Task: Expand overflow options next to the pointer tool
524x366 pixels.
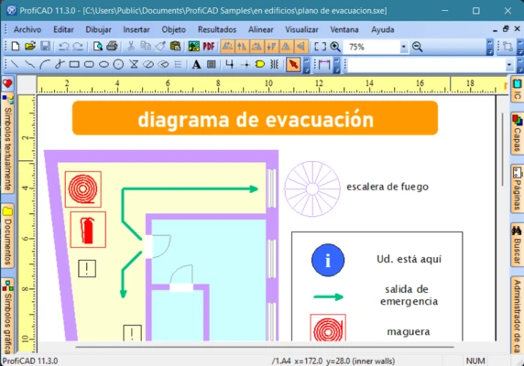Action: click(307, 65)
